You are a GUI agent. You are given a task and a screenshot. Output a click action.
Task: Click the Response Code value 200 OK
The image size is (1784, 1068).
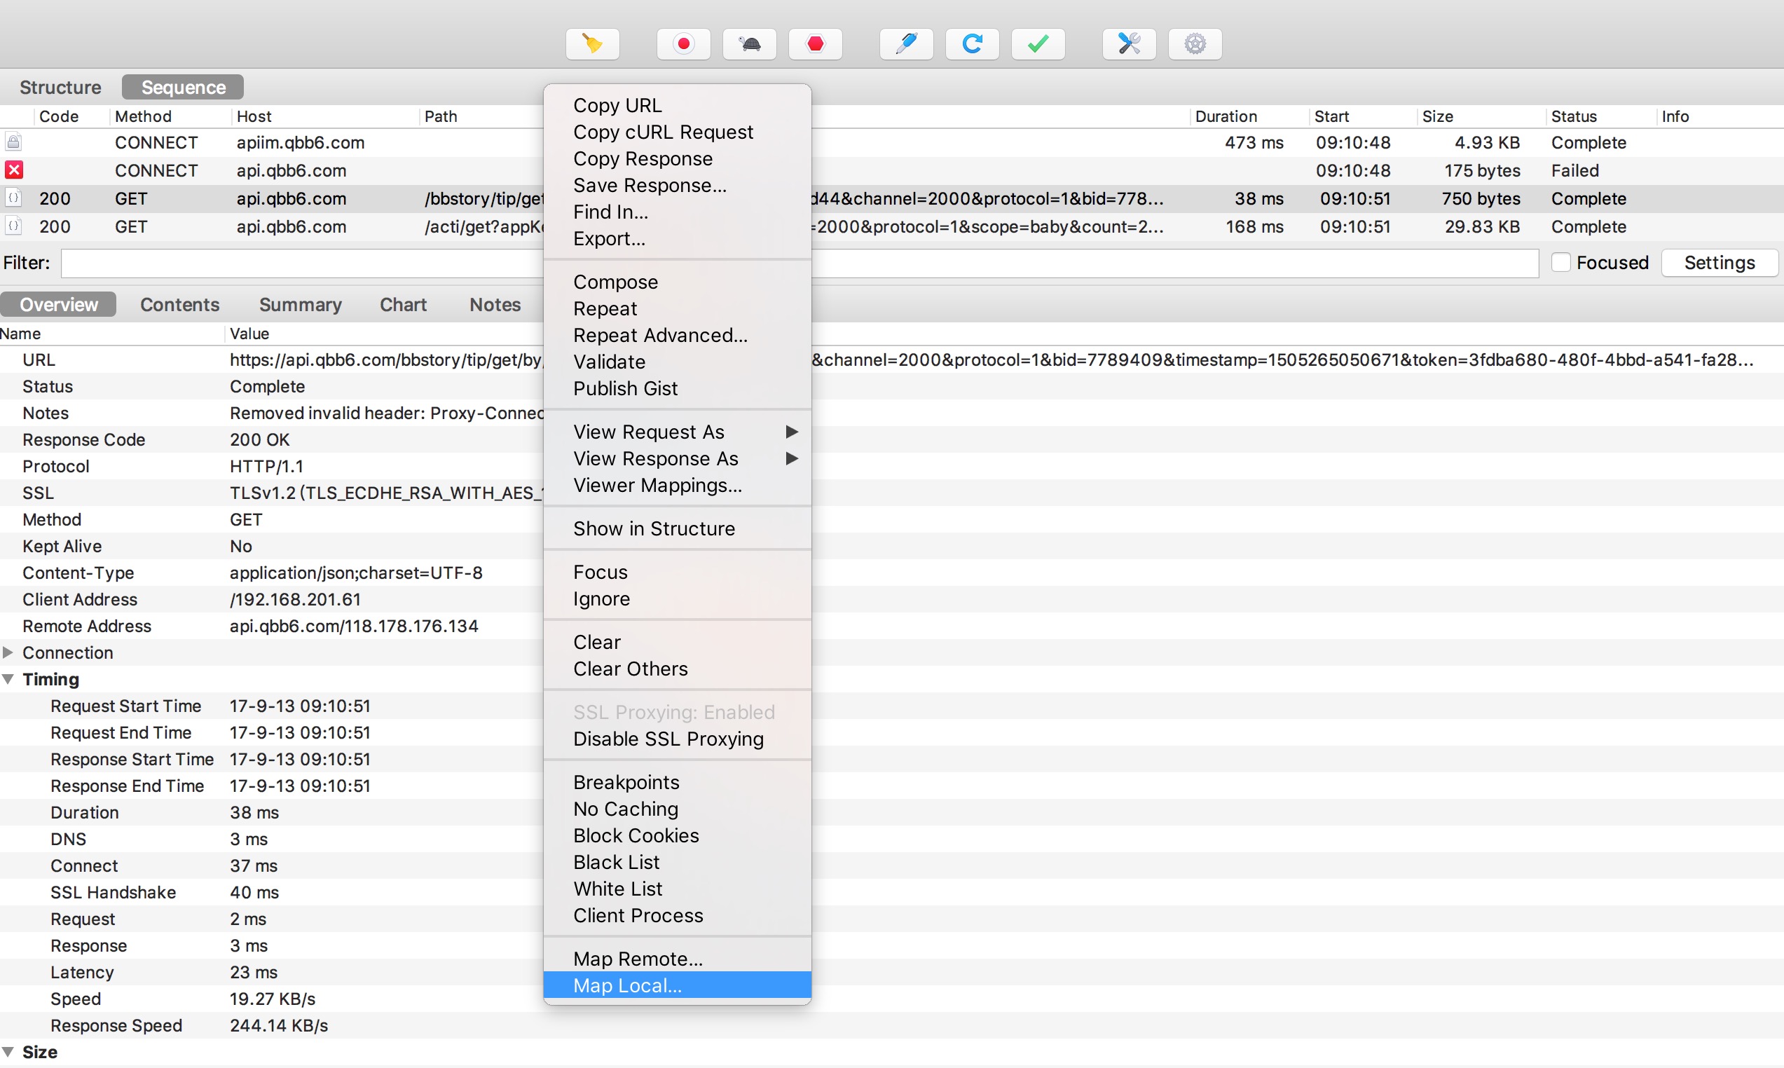click(260, 439)
